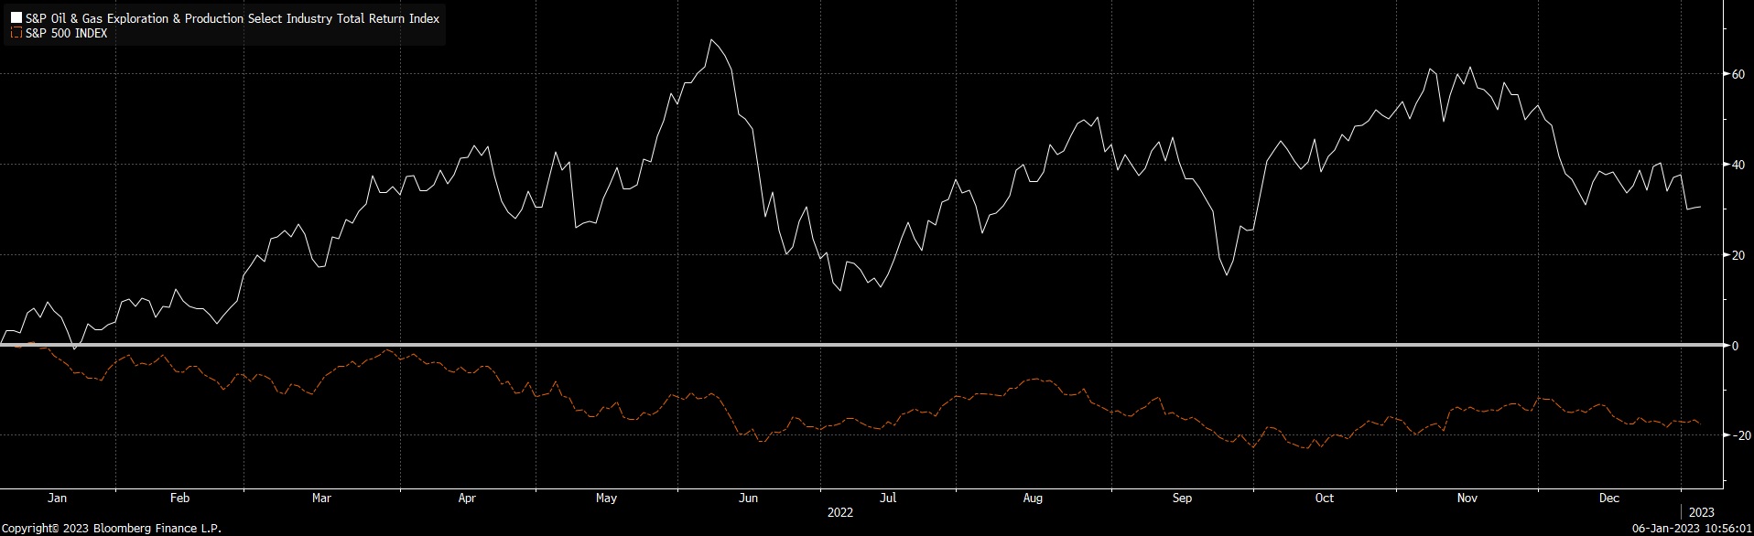Click the 0 value on the y-axis
Image resolution: width=1754 pixels, height=536 pixels.
point(1734,346)
